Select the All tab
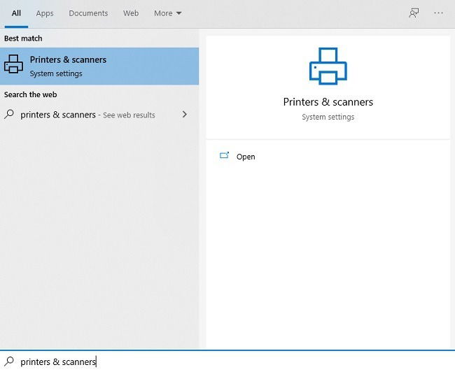 (x=16, y=13)
